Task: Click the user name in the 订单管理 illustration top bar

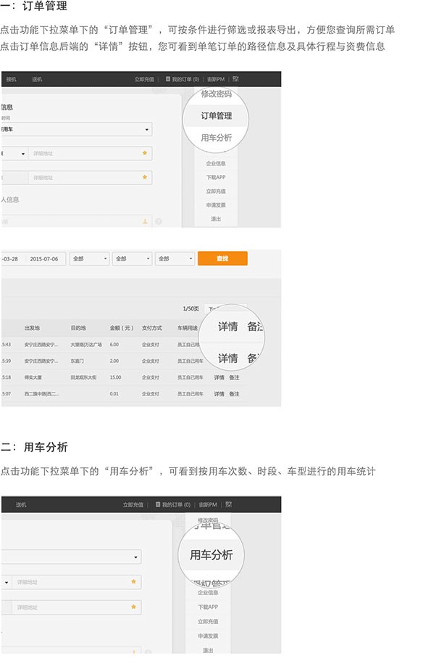Action: (216, 79)
